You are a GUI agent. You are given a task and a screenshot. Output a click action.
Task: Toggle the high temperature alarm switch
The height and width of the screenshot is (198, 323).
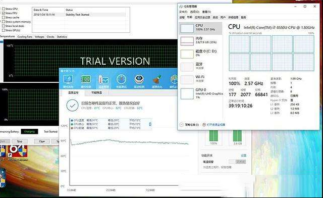[237, 162]
